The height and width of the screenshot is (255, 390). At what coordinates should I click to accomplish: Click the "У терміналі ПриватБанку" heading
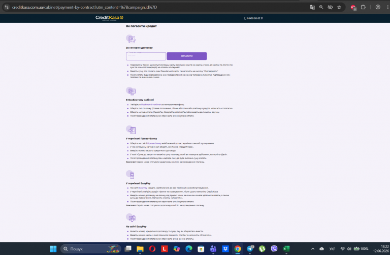(142, 138)
